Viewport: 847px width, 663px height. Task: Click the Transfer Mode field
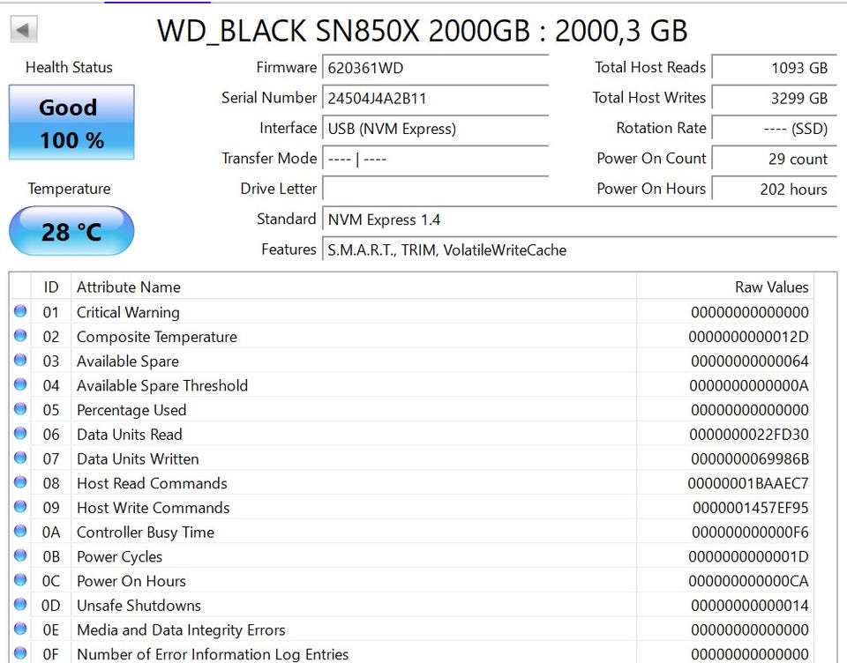point(435,159)
